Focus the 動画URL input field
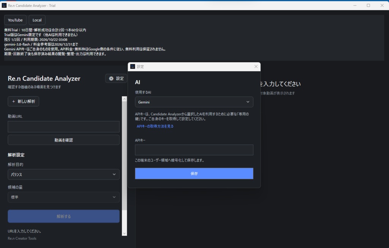Viewport: 389px width, 248px height. pos(63,127)
